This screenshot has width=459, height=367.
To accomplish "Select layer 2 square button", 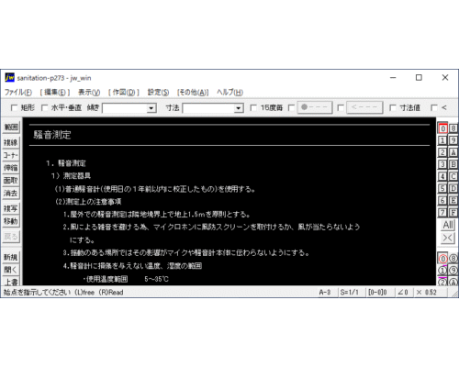I will [x=442, y=152].
